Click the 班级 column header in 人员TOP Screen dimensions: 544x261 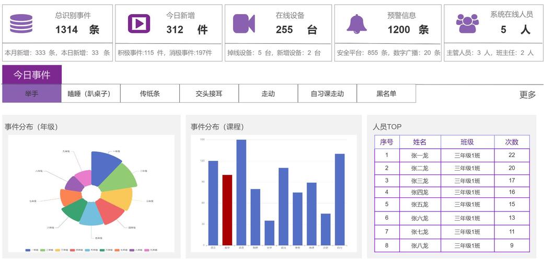click(467, 142)
